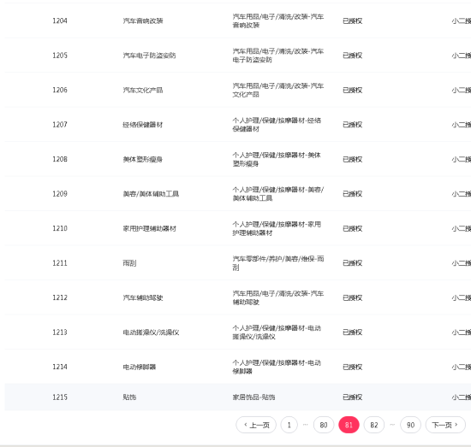Select row with ID 1211 雨刮
The width and height of the screenshot is (471, 447).
(x=238, y=263)
